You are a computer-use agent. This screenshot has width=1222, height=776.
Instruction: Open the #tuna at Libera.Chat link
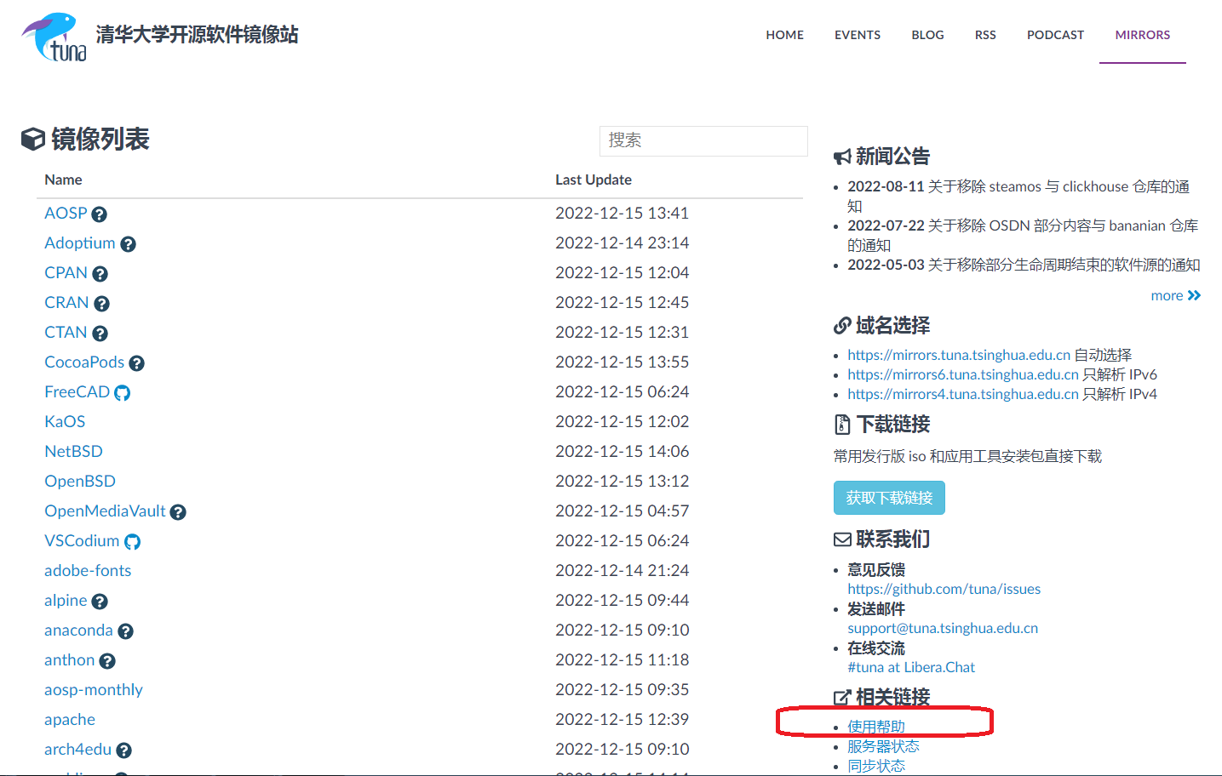click(911, 667)
